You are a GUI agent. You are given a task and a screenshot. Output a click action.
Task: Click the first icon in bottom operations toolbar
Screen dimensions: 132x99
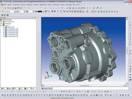pyautogui.click(x=2, y=95)
